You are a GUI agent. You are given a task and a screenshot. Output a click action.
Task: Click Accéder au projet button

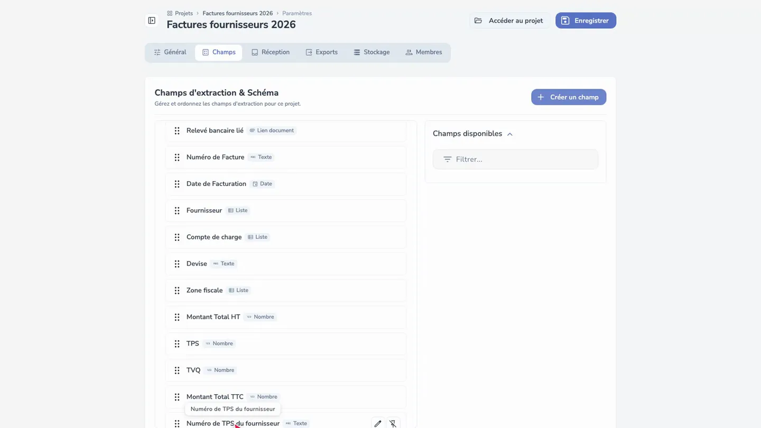click(x=509, y=21)
